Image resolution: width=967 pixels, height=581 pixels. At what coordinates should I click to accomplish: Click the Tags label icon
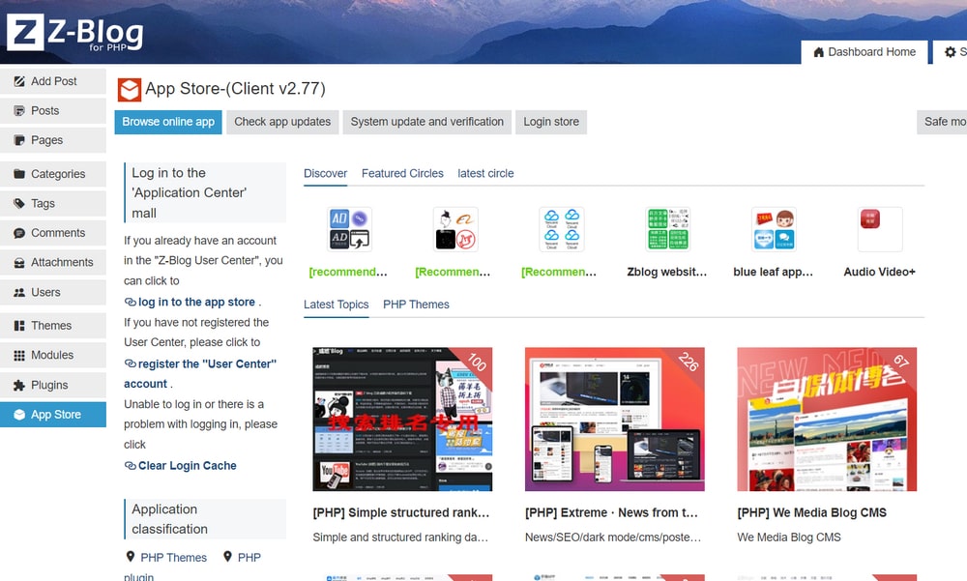tap(19, 204)
